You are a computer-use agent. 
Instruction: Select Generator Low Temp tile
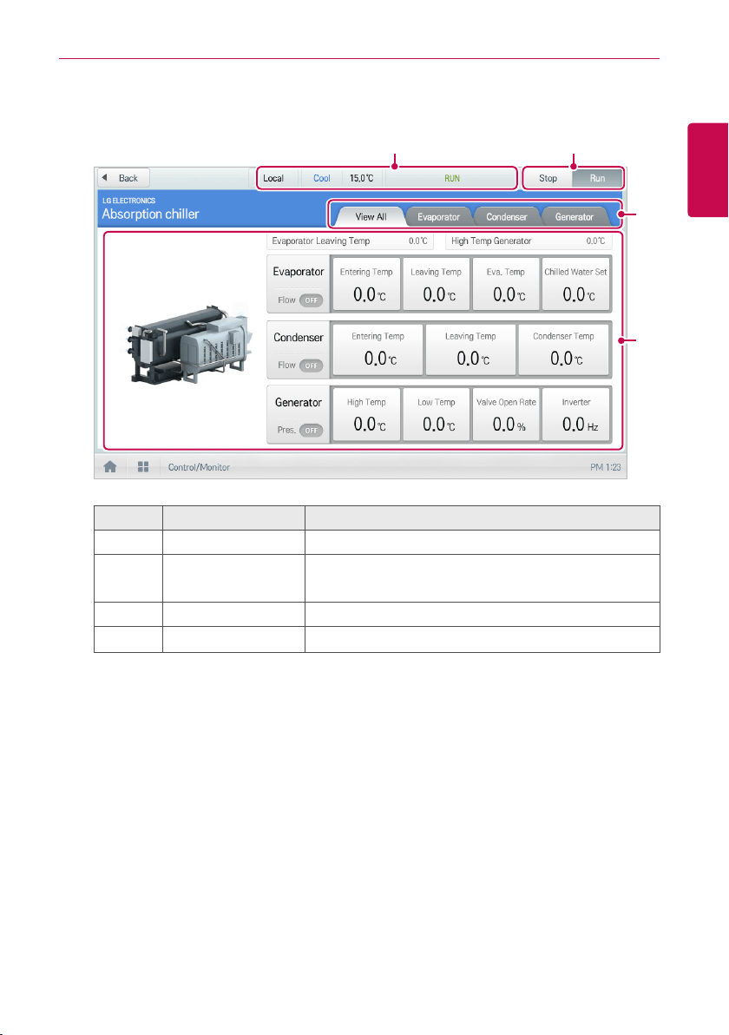(436, 414)
